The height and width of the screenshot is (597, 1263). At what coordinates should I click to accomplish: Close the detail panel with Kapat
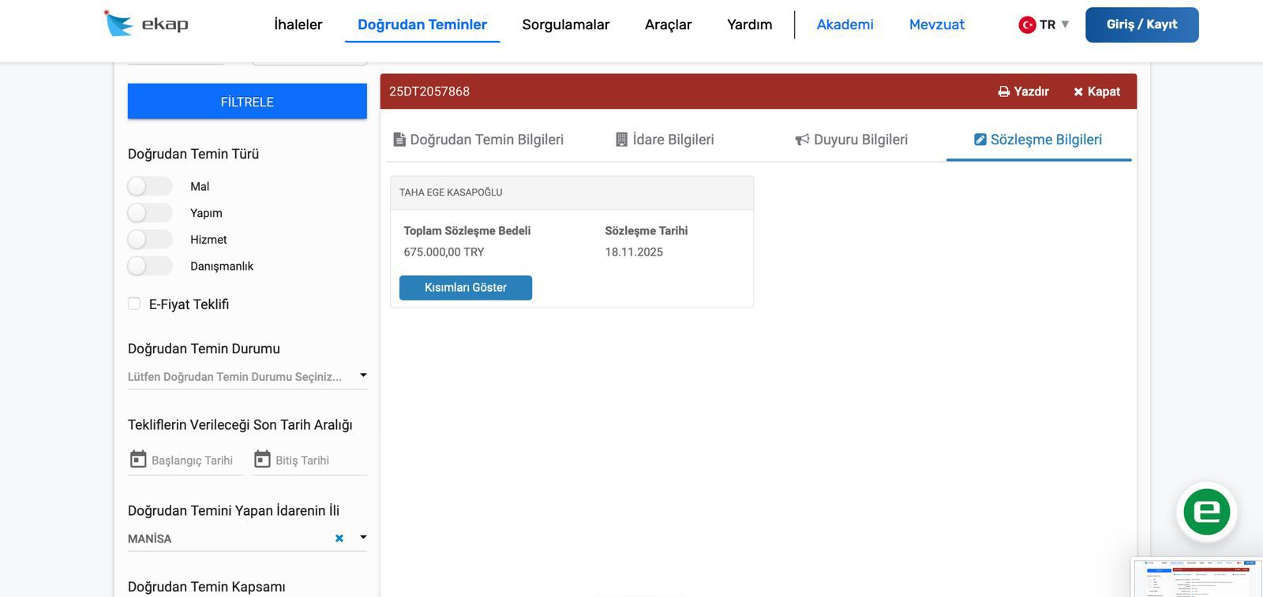(x=1096, y=91)
